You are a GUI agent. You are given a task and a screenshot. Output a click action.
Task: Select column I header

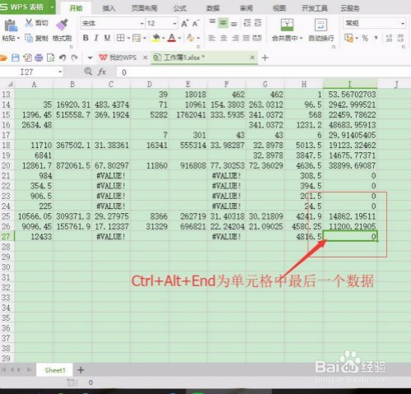pyautogui.click(x=350, y=84)
